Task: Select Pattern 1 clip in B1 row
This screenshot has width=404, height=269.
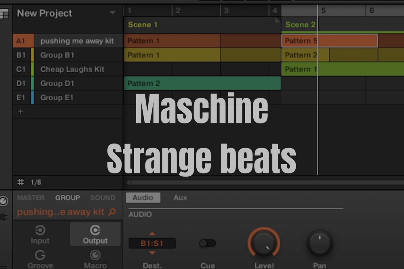Action: [x=172, y=55]
